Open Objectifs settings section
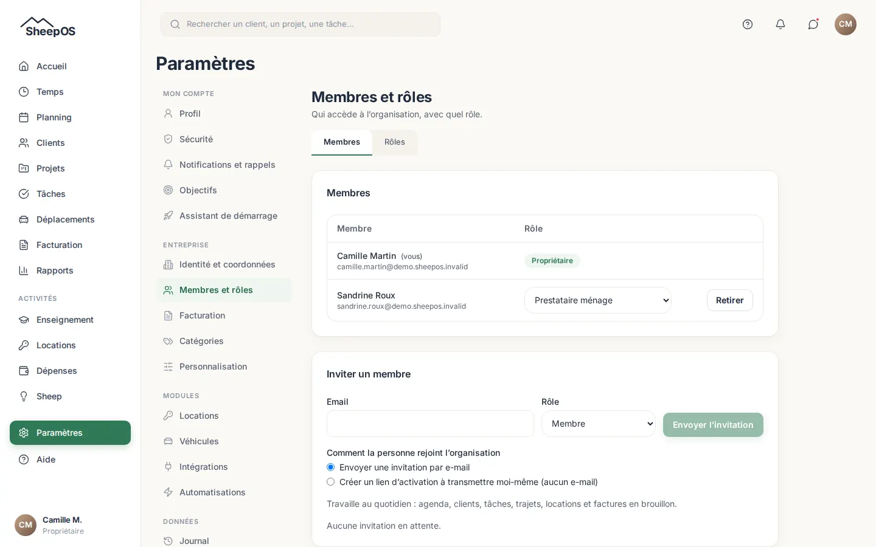The image size is (876, 547). point(224,190)
